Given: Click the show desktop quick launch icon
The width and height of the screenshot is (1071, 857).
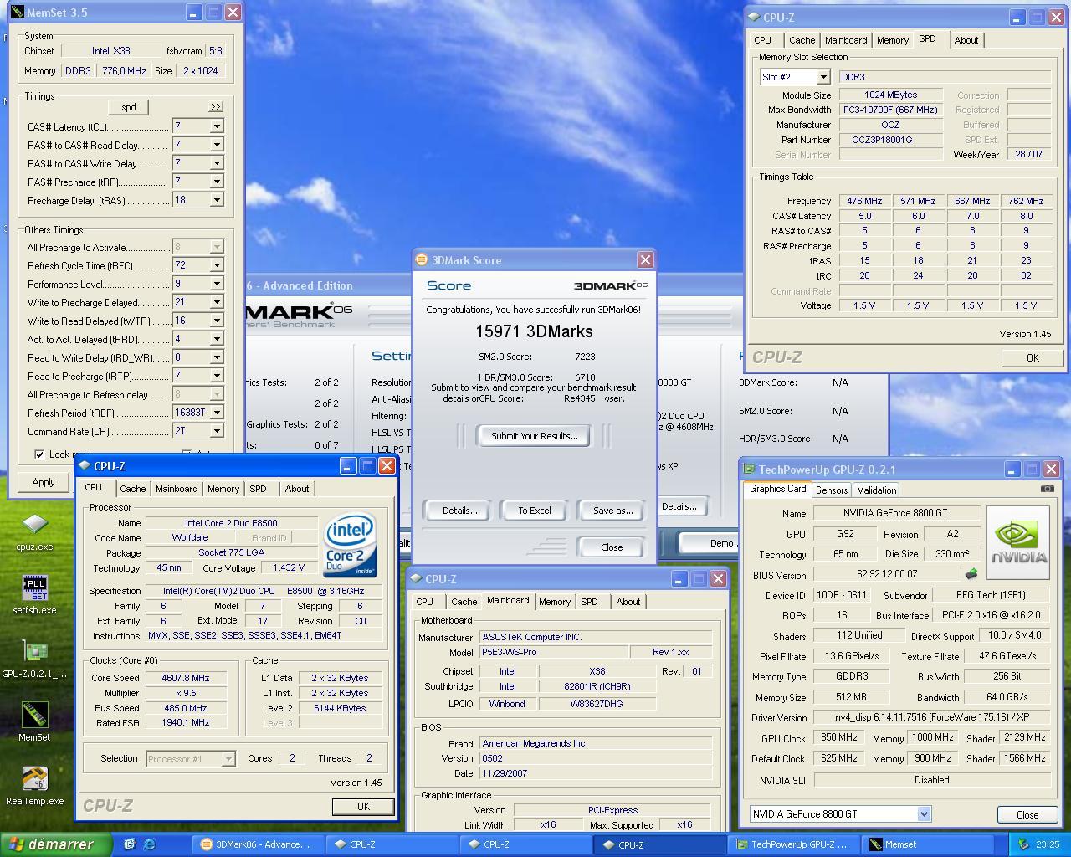Looking at the screenshot, I should [x=130, y=844].
